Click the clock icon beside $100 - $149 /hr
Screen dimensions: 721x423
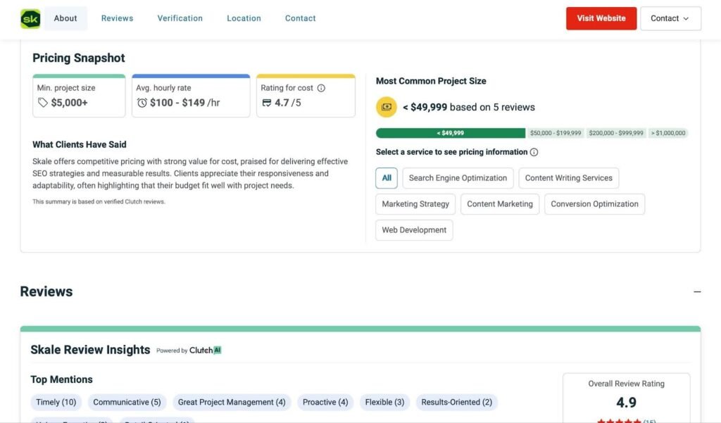(x=142, y=103)
